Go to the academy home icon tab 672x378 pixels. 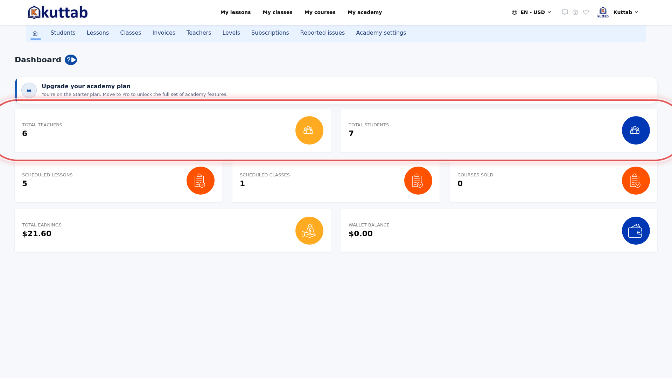[x=35, y=33]
